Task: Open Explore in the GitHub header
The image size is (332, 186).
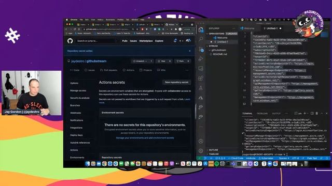Action: pyautogui.click(x=159, y=41)
